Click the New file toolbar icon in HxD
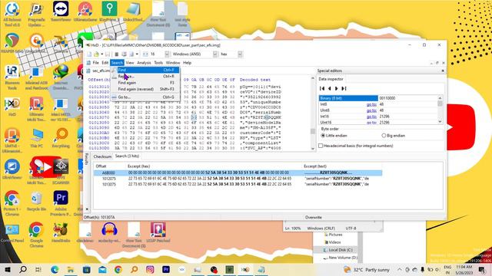This screenshot has height=276, width=492. point(89,54)
